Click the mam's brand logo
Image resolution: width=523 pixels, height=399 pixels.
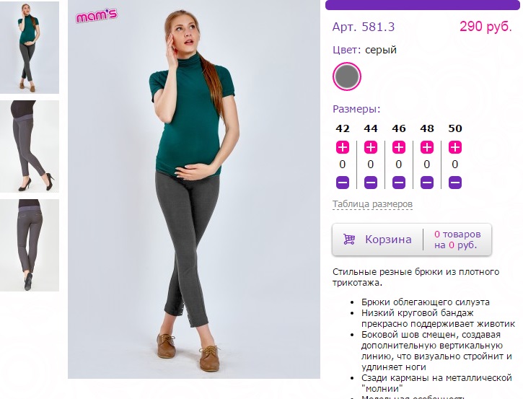[x=97, y=16]
